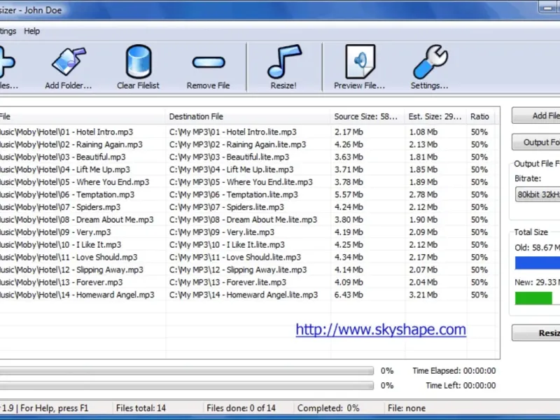Click the Add Files button in right panel

(x=536, y=115)
